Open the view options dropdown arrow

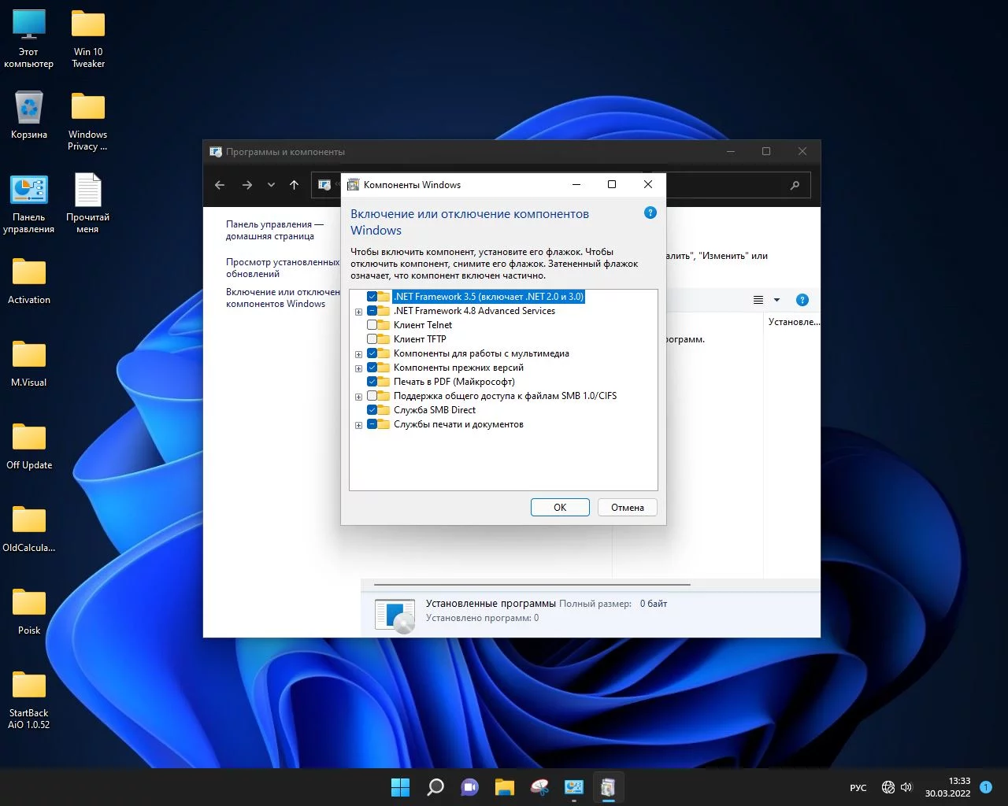[x=776, y=300]
